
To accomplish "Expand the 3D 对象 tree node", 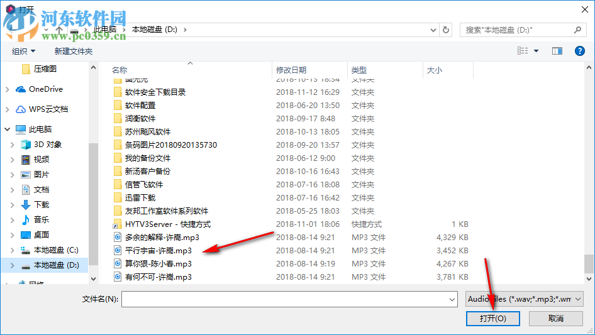I will click(12, 145).
